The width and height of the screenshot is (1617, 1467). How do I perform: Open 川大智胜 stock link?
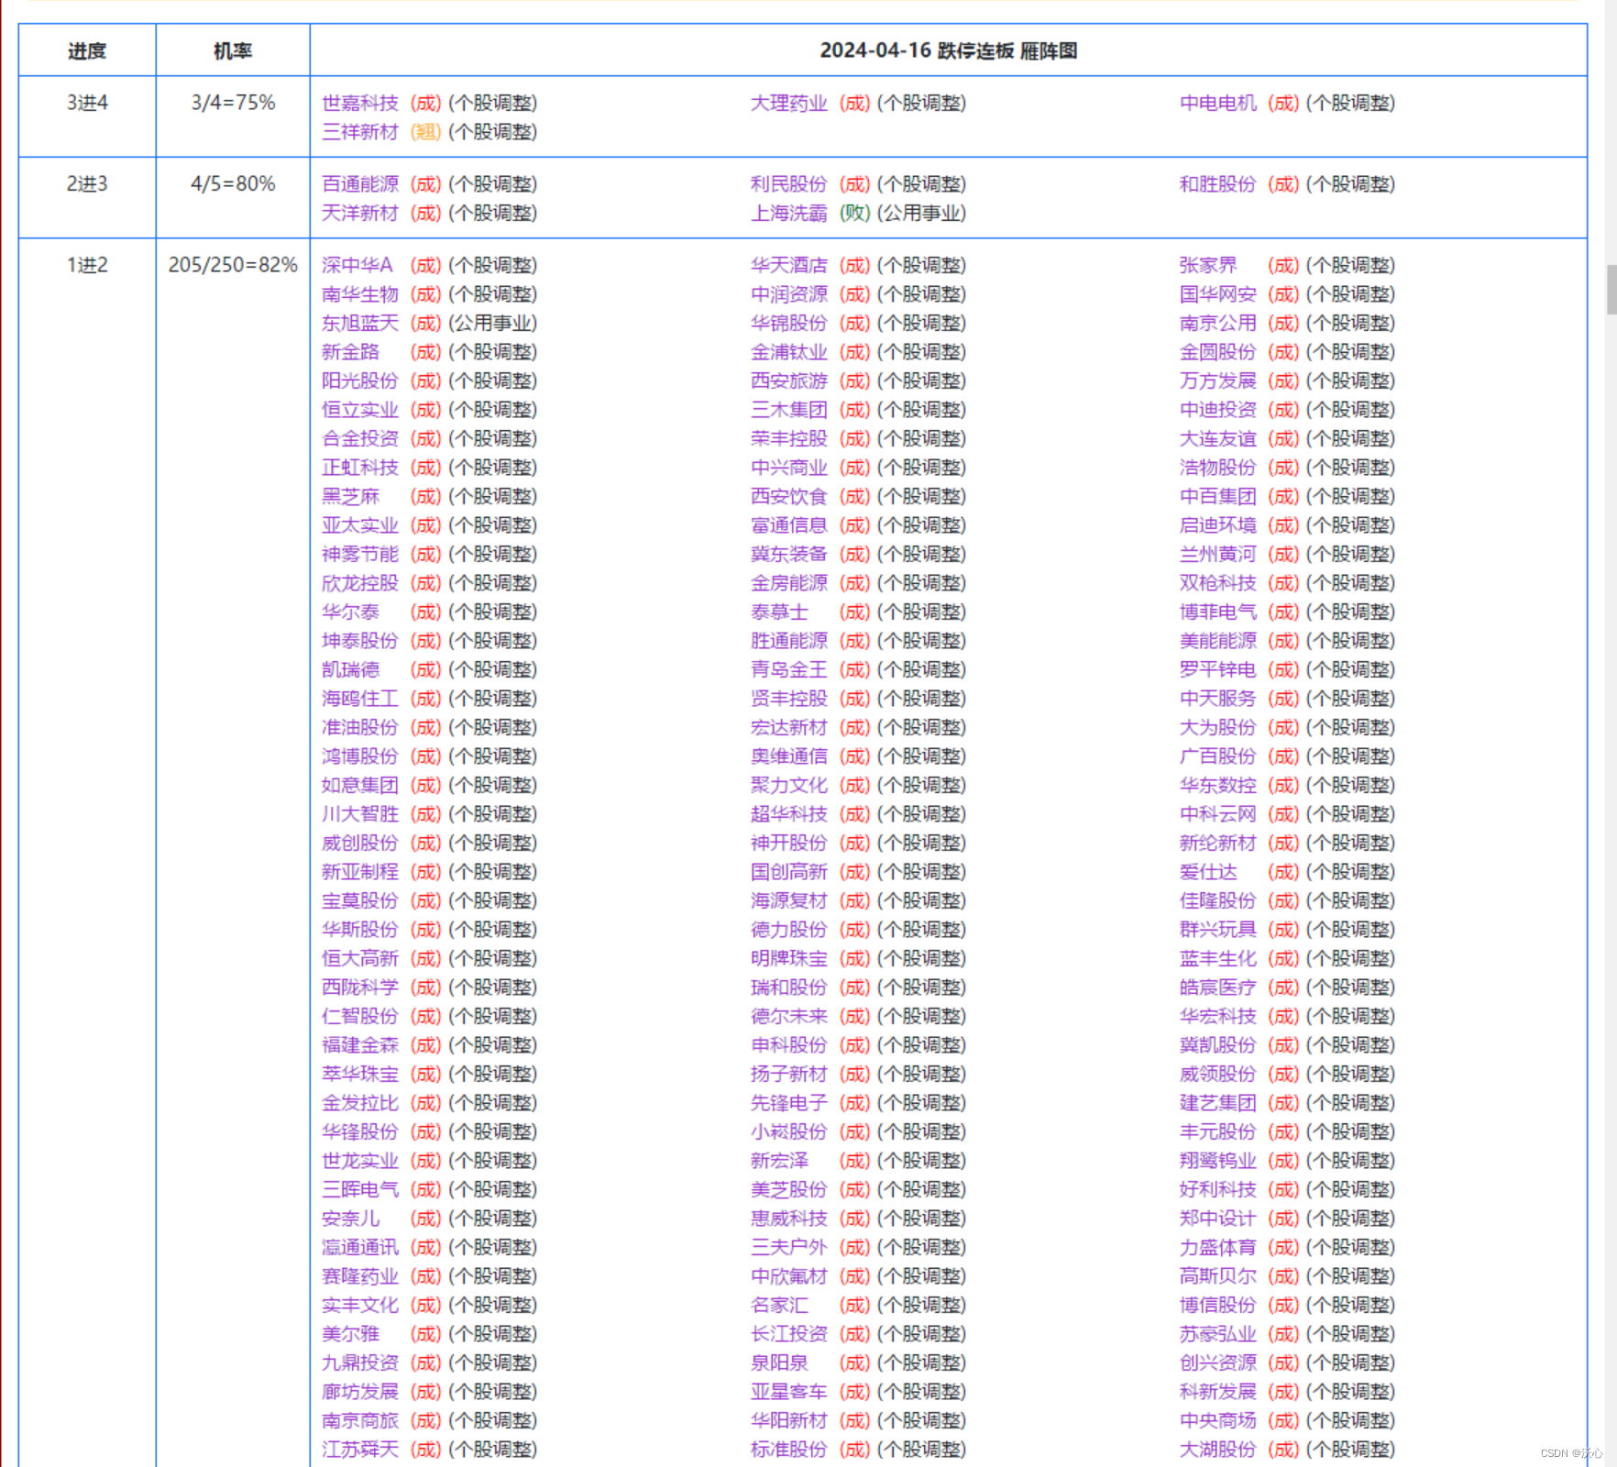(x=360, y=814)
